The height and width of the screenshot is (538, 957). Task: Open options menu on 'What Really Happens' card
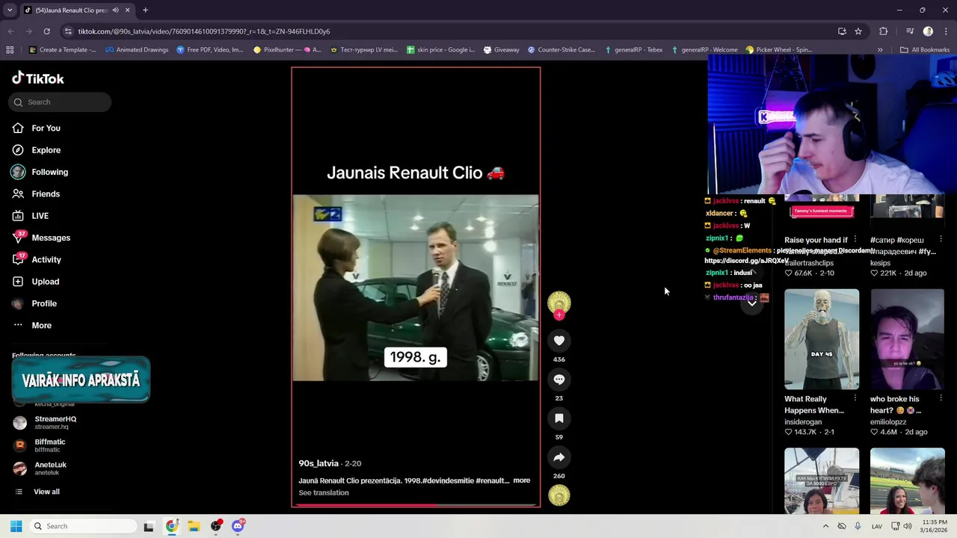855,399
